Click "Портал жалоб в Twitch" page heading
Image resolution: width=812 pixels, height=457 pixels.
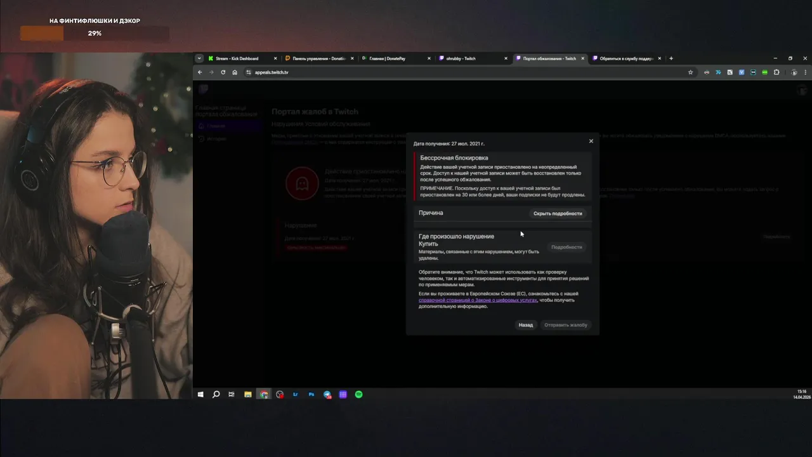pyautogui.click(x=315, y=112)
